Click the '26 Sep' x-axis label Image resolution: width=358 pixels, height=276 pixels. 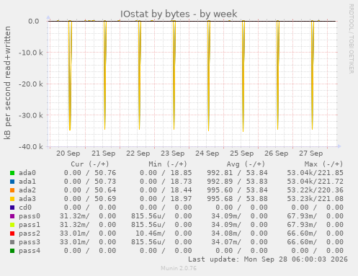277,153
